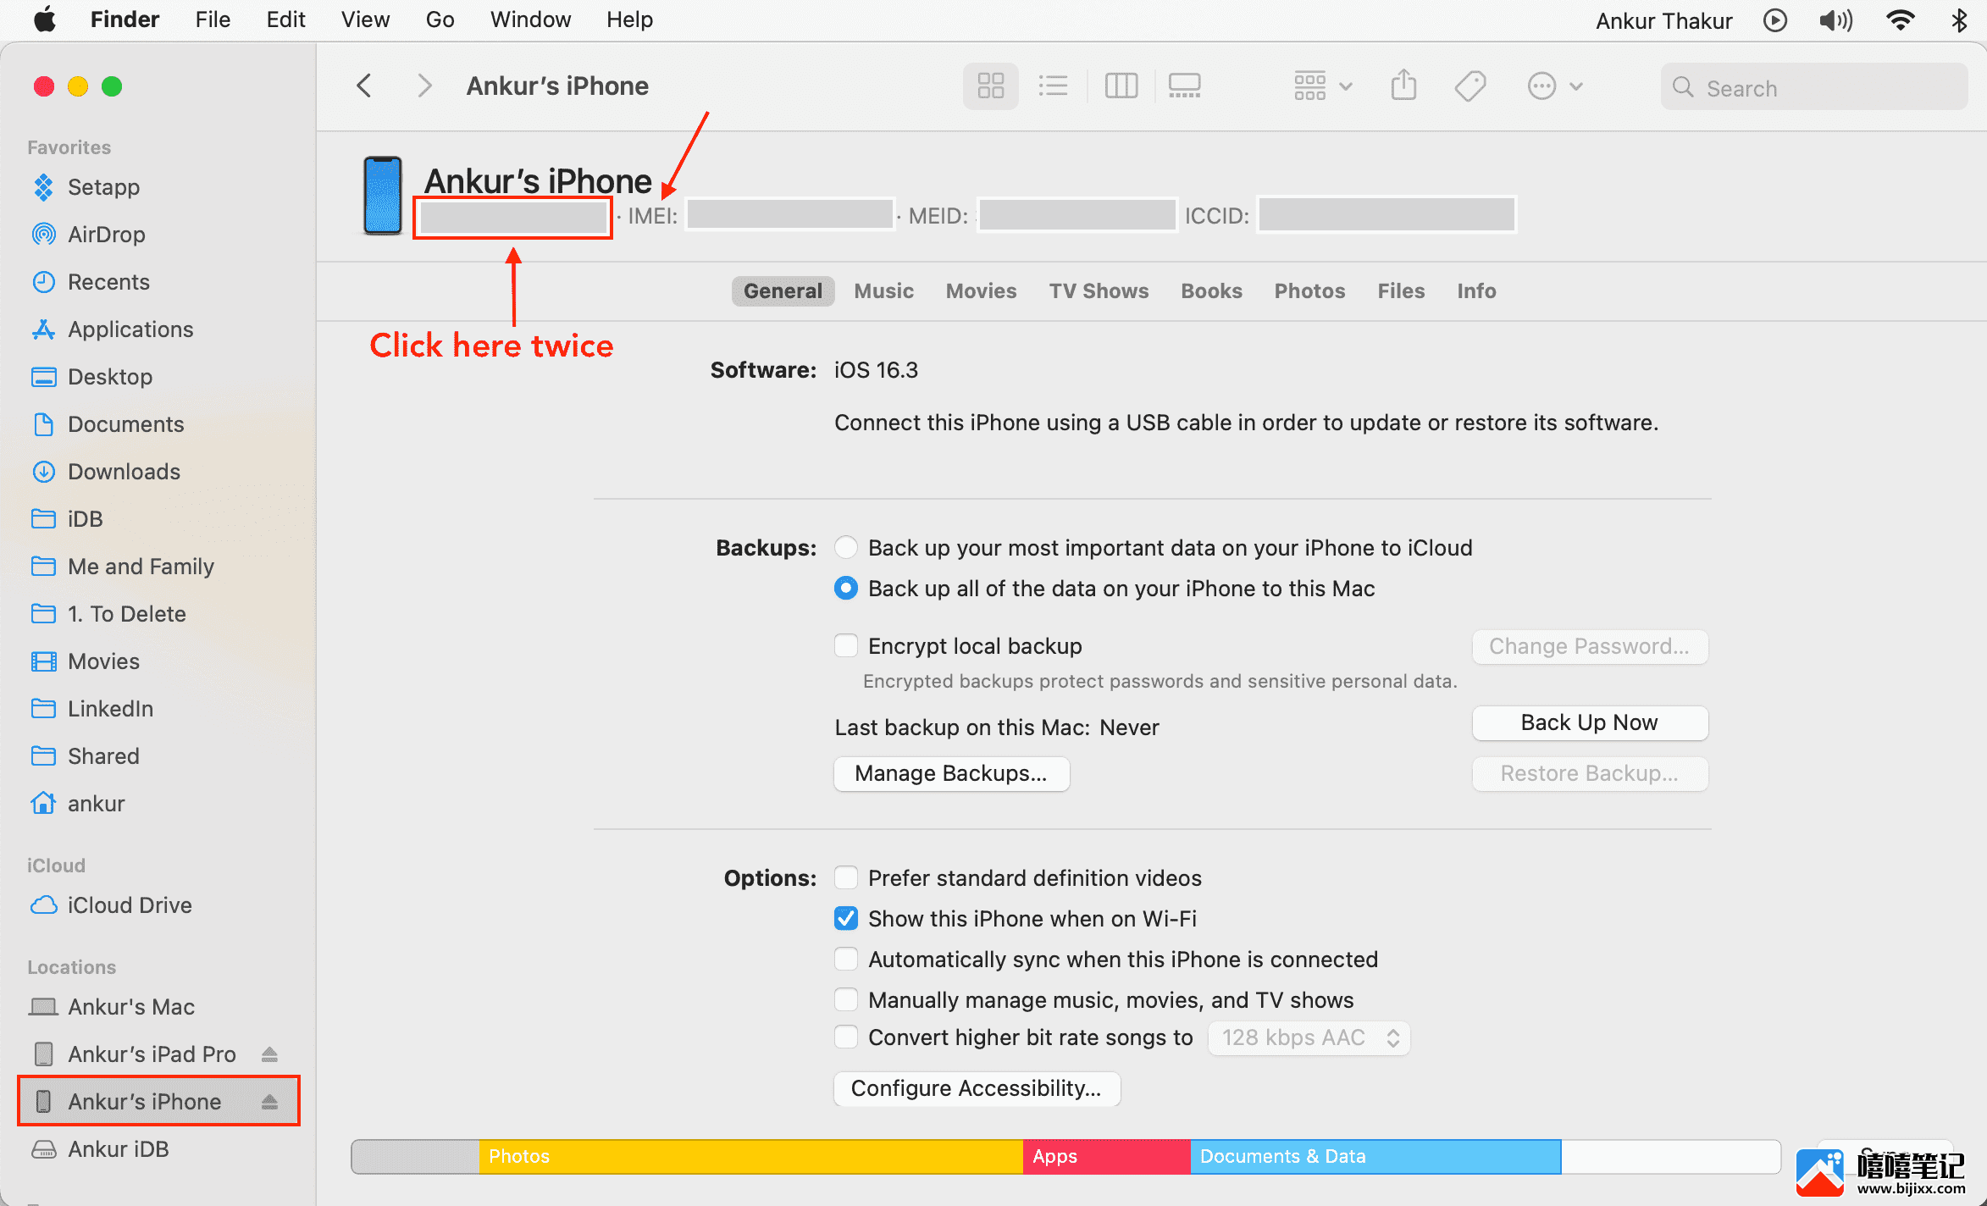
Task: Click the Back Up Now button
Action: (x=1588, y=723)
